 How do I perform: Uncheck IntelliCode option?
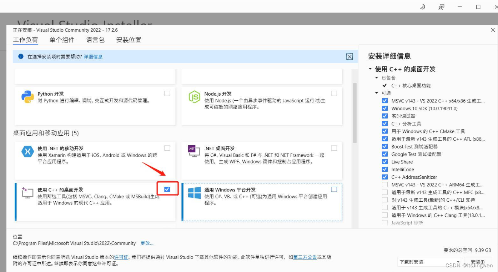384,169
